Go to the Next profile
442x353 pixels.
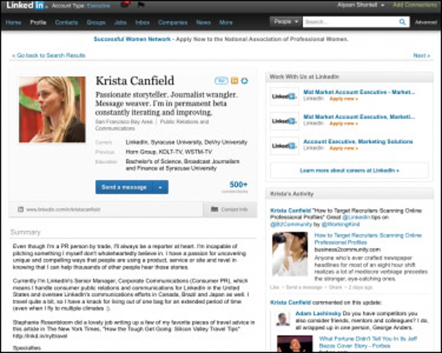tap(422, 55)
